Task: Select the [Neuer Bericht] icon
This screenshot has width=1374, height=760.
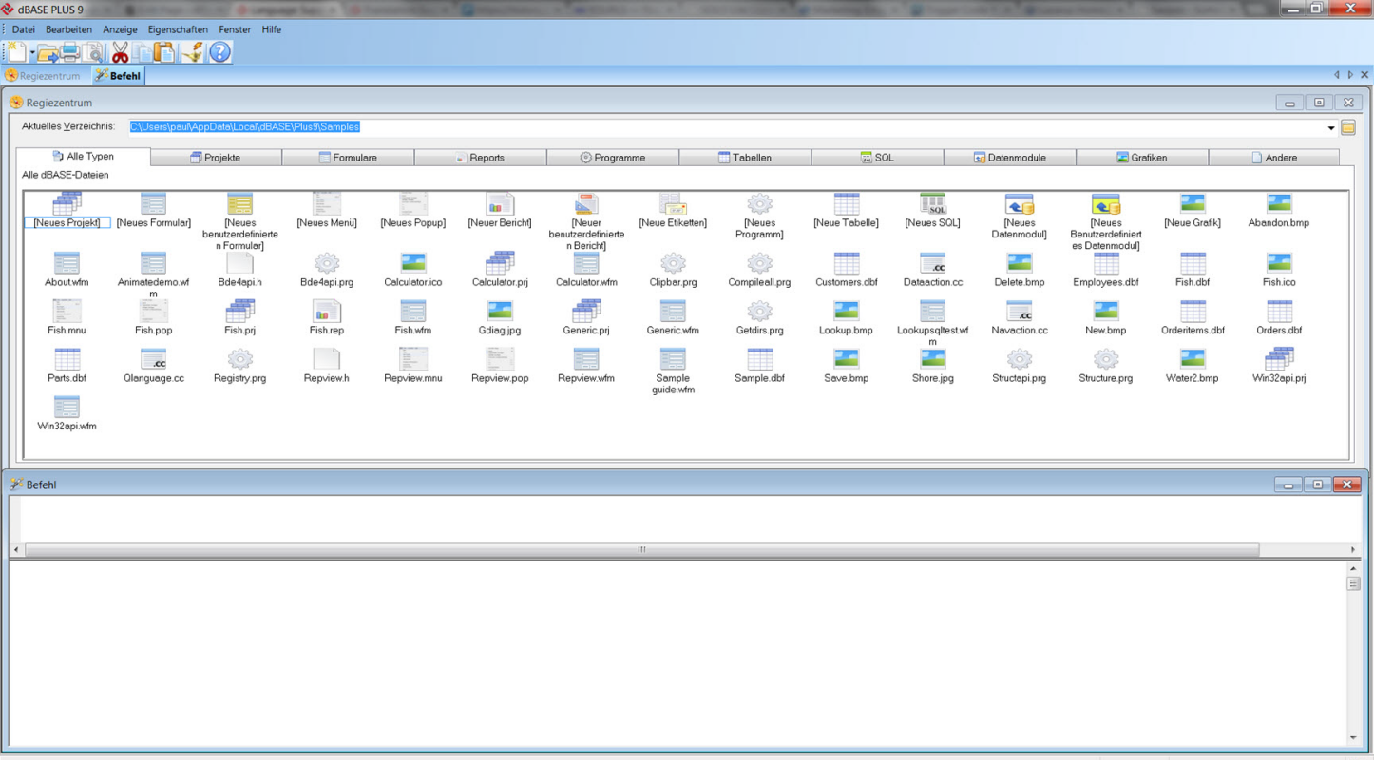Action: [500, 203]
